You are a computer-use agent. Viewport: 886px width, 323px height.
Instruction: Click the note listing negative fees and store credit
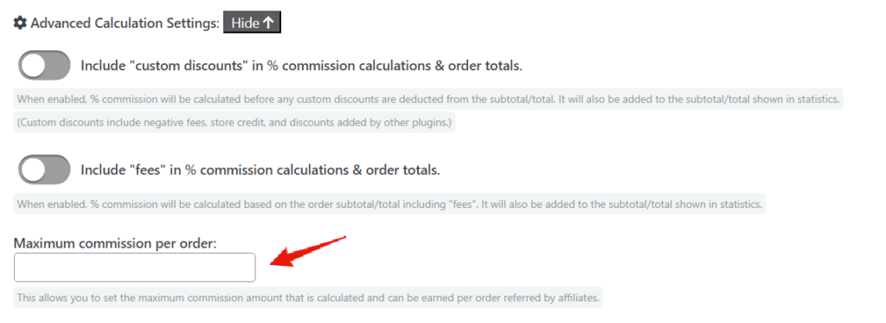point(234,122)
